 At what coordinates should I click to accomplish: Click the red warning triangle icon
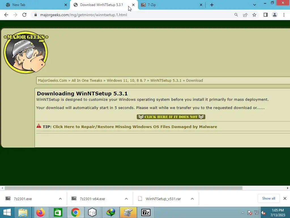tap(39, 126)
